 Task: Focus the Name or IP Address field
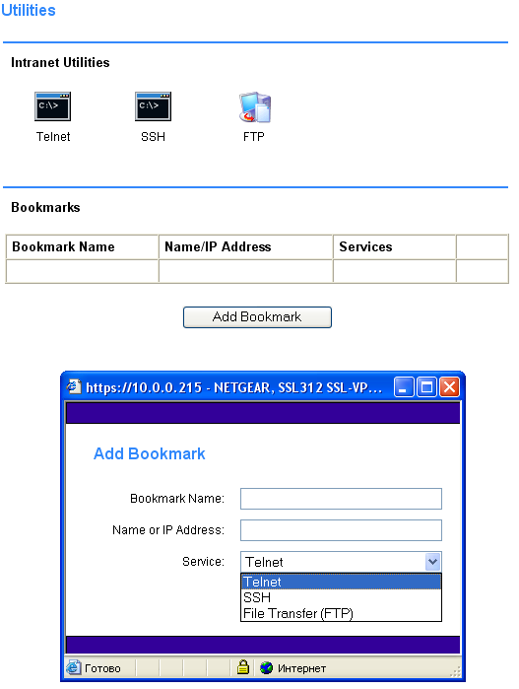click(341, 530)
